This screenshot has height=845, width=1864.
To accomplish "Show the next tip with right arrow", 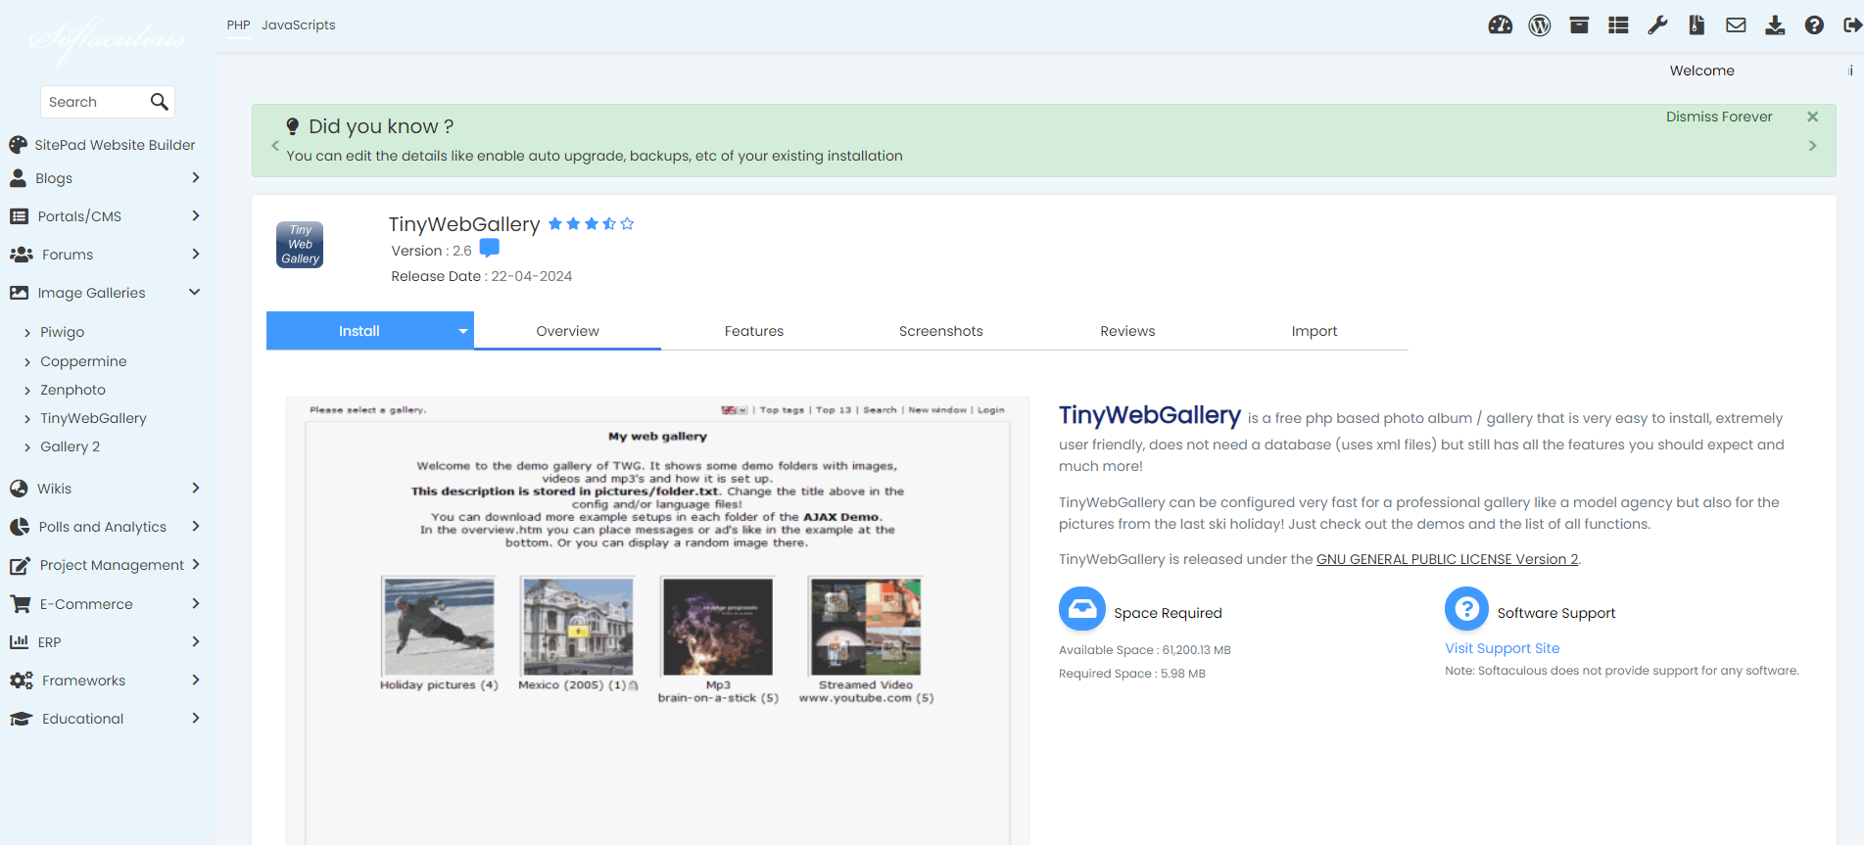I will pyautogui.click(x=1812, y=145).
